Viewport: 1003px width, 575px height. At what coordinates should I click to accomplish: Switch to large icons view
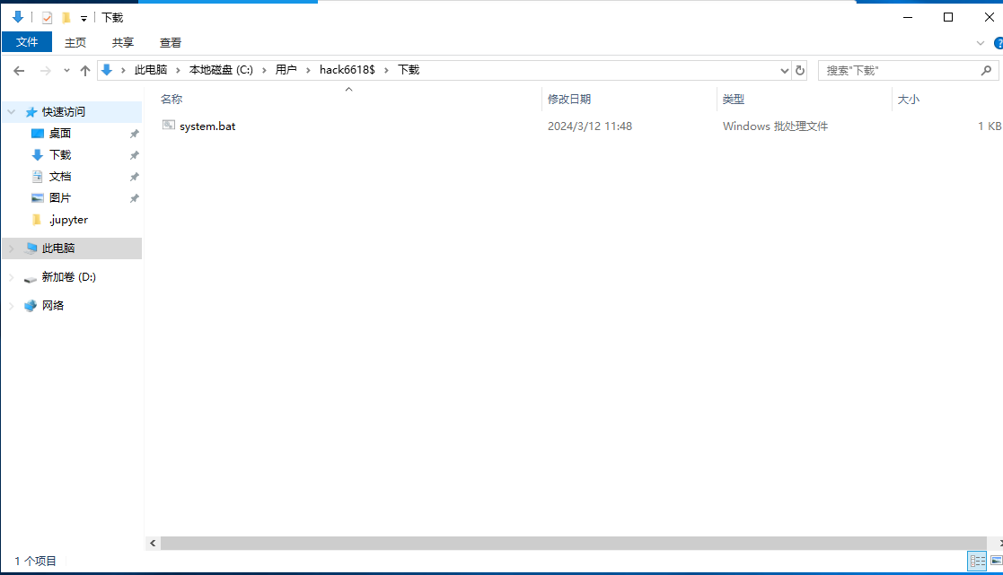coord(996,561)
